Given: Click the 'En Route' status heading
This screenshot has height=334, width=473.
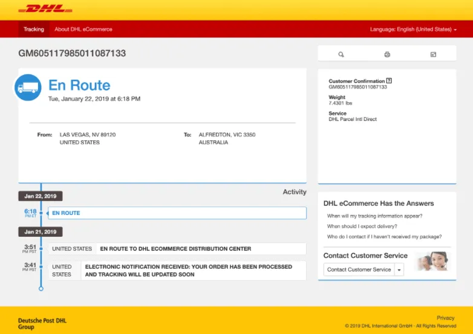Looking at the screenshot, I should point(79,85).
